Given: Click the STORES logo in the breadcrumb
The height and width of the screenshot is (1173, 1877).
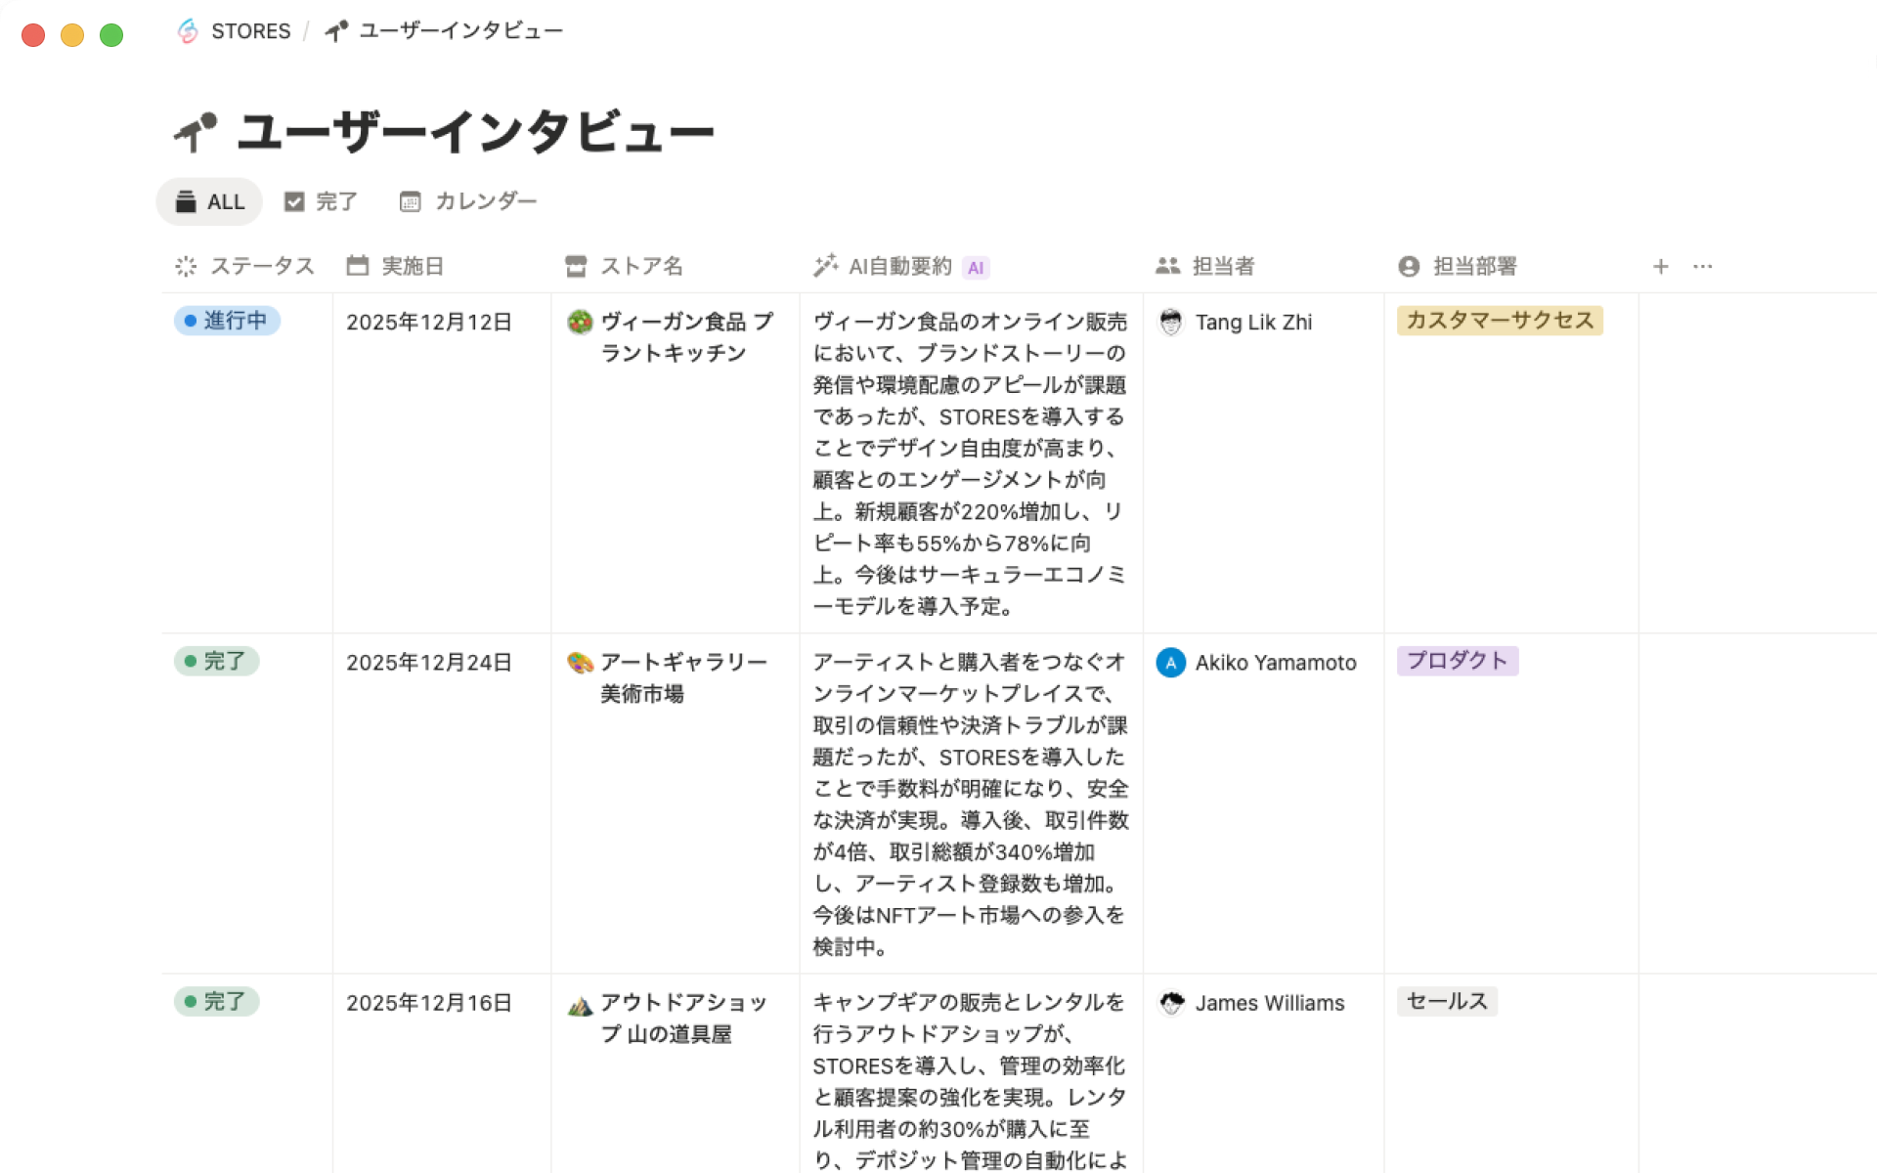Looking at the screenshot, I should point(187,30).
